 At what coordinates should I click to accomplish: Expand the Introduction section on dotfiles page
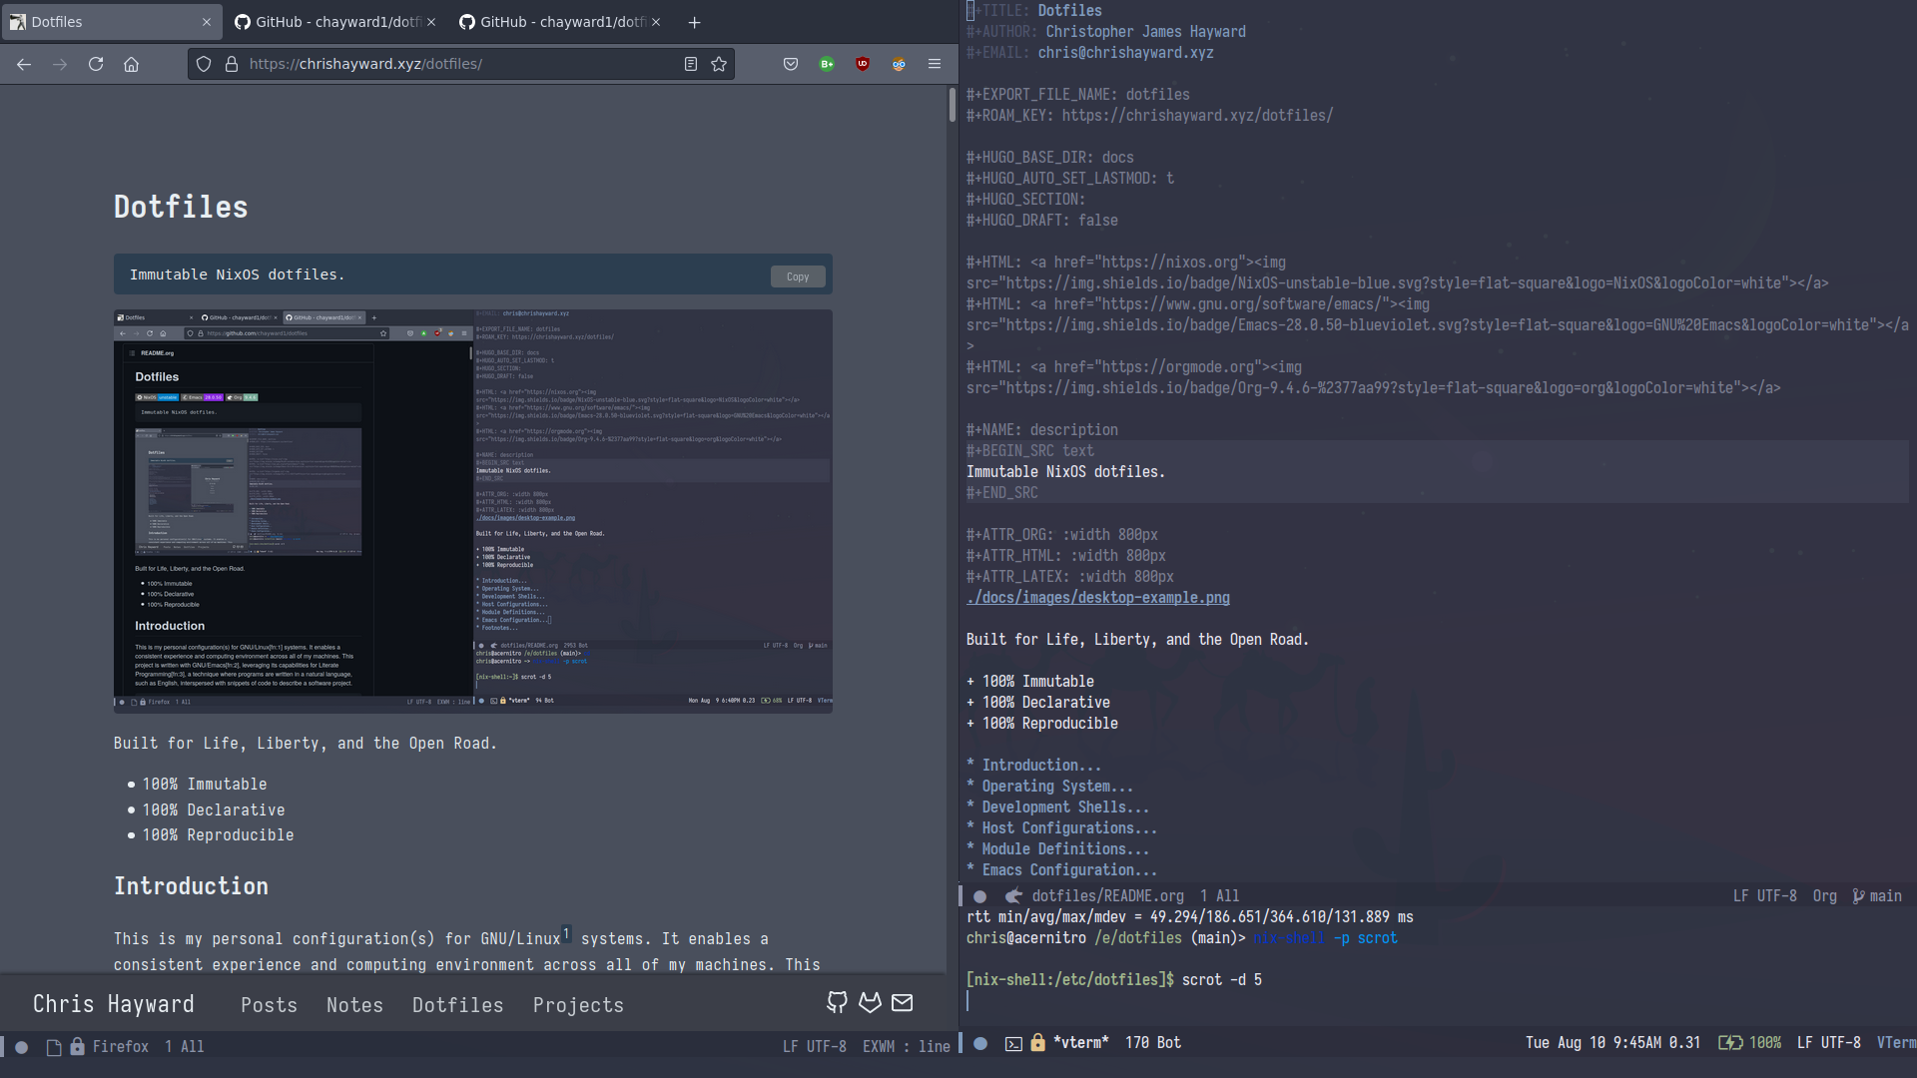tap(1032, 765)
